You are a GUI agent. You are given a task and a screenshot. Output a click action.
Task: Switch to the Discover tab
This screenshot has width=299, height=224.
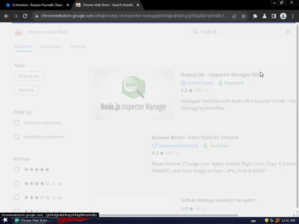coord(23,46)
